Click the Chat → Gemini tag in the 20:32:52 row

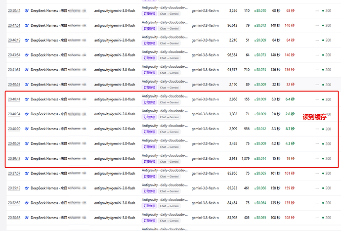click(169, 206)
